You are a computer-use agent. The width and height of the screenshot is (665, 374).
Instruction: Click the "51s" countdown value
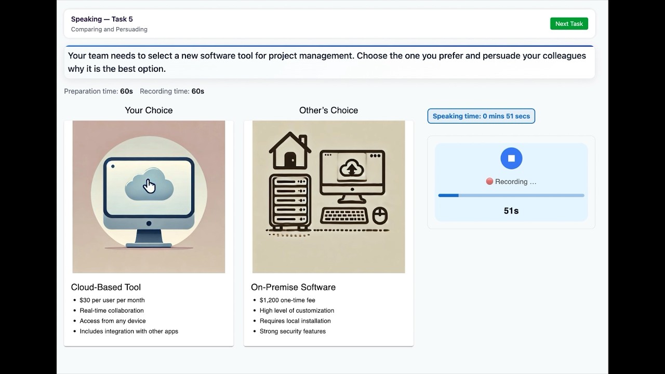point(511,211)
